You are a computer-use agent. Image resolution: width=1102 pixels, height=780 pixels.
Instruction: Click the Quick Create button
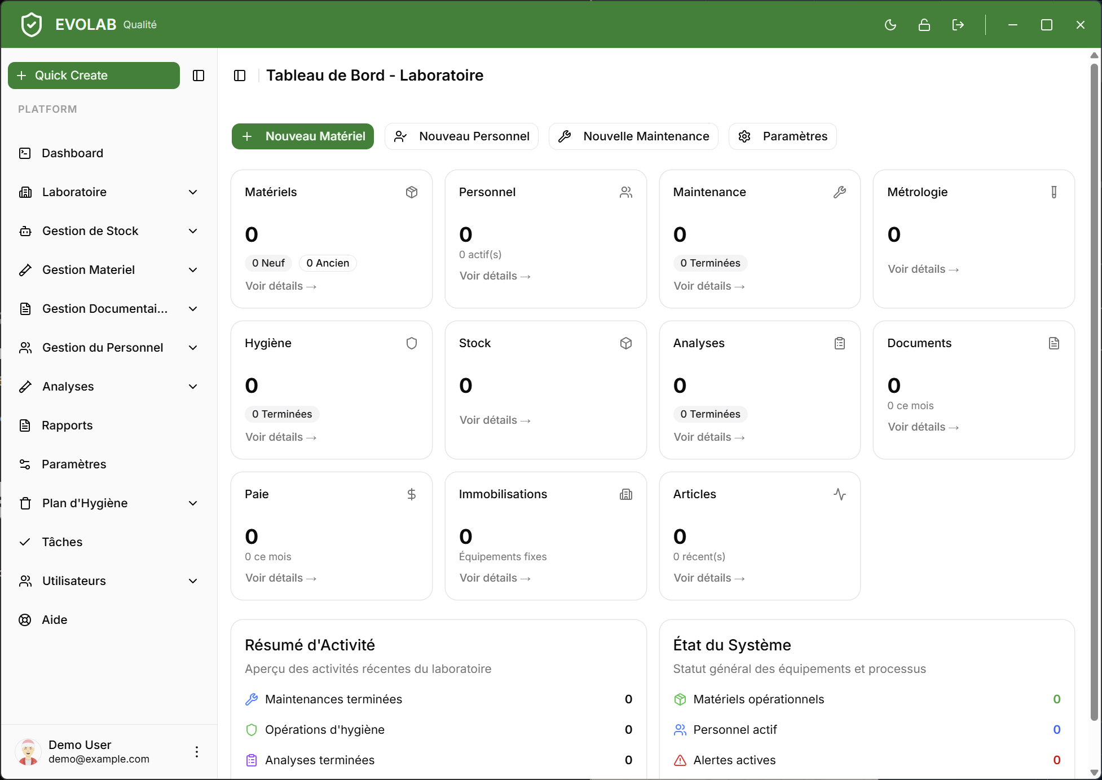[94, 76]
